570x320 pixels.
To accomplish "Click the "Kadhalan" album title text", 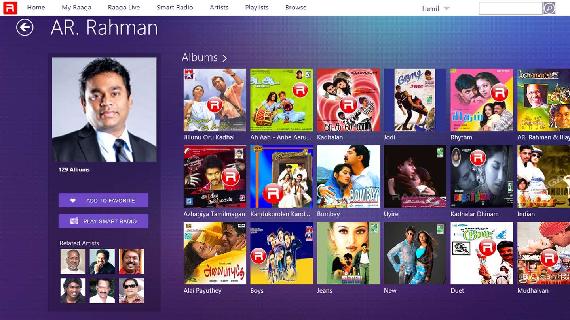I will [330, 137].
